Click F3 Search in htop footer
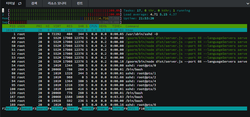The height and width of the screenshot is (117, 250). (40, 109)
